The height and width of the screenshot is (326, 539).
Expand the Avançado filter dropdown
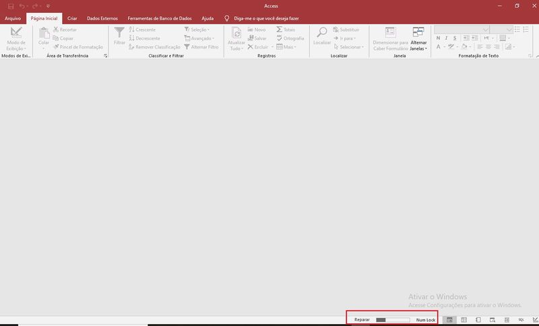199,38
